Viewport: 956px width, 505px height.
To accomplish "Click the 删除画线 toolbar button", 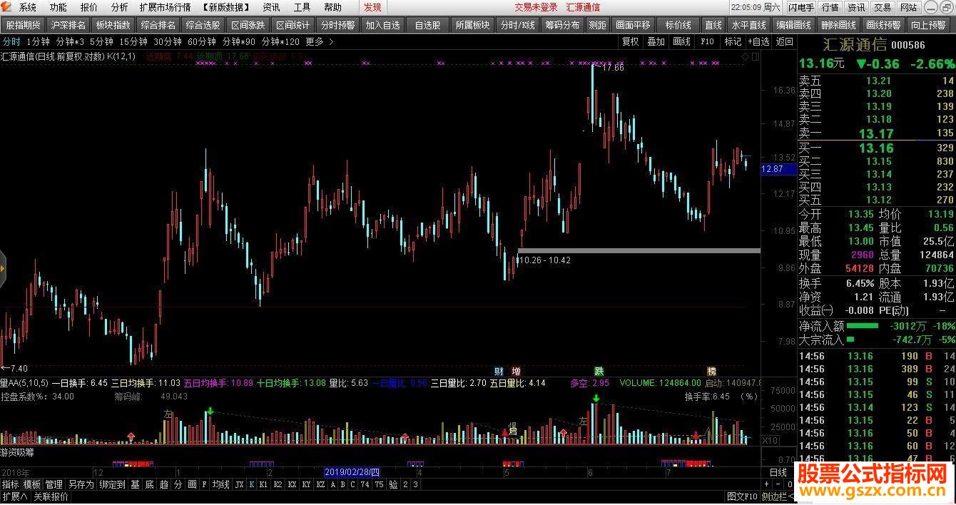I will 839,24.
